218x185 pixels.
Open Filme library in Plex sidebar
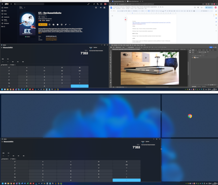4,11
